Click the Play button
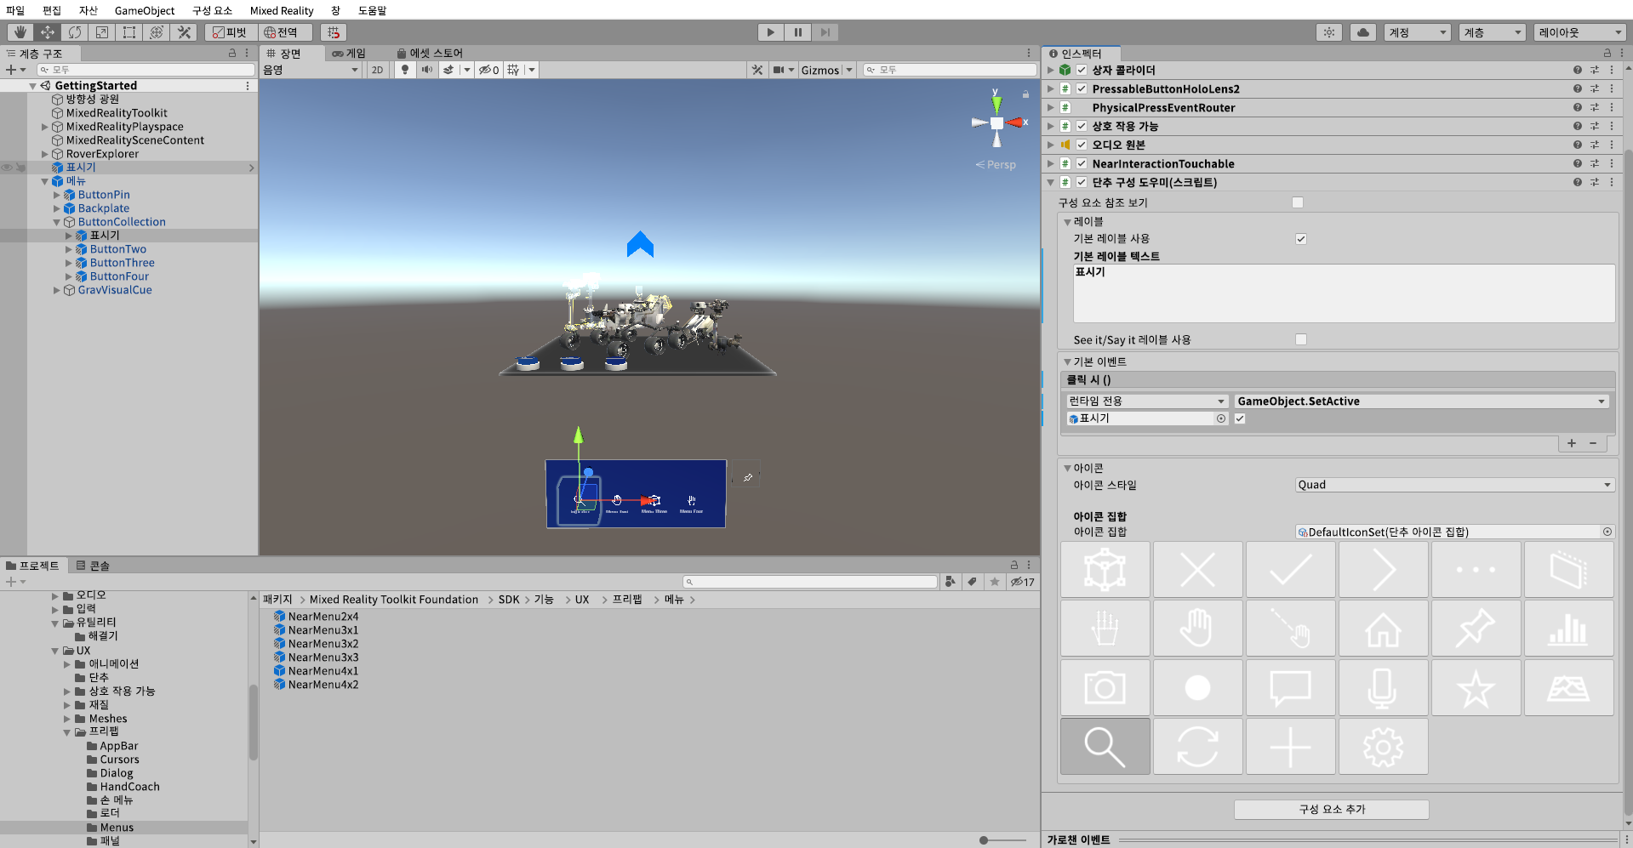This screenshot has width=1633, height=848. (x=770, y=32)
